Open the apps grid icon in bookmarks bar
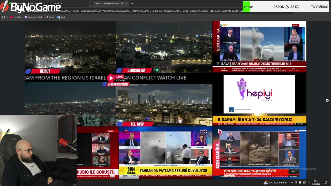The width and height of the screenshot is (331, 186). pyautogui.click(x=3, y=17)
